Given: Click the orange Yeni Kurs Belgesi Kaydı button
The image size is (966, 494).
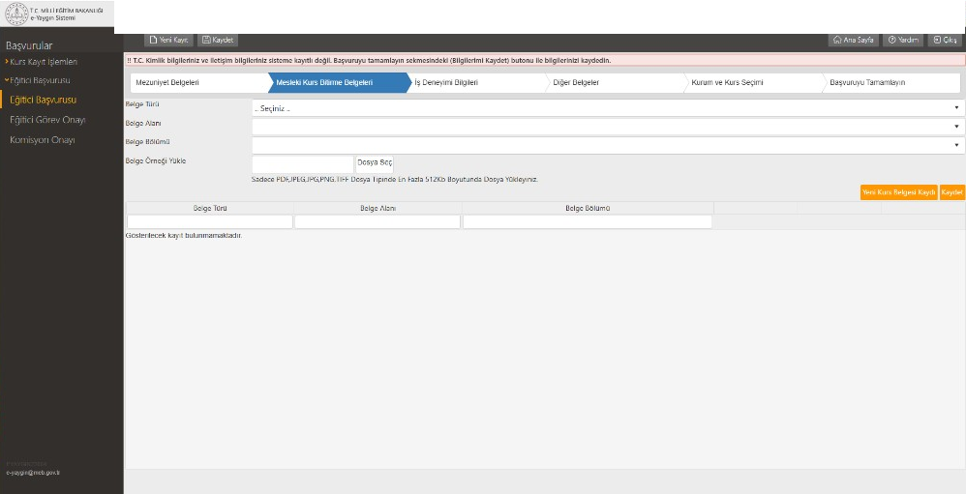Looking at the screenshot, I should click(899, 192).
